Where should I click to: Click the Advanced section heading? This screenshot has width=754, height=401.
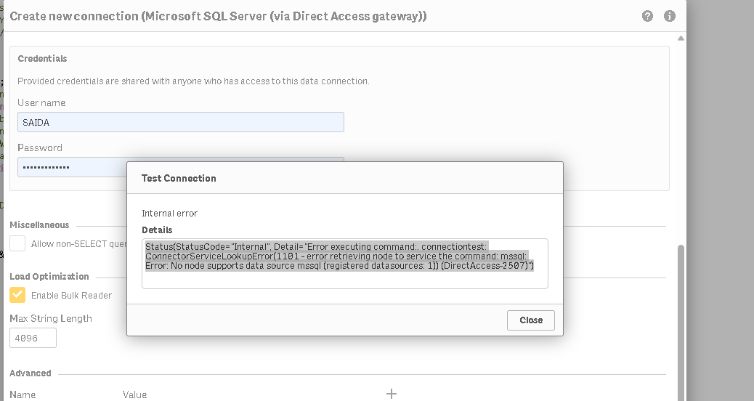click(30, 373)
